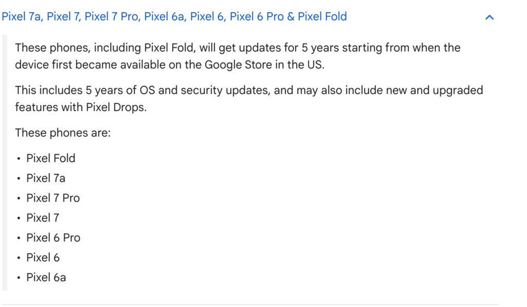This screenshot has height=307, width=527.
Task: Click the "Pixel 6 Pro" list item
Action: 53,238
